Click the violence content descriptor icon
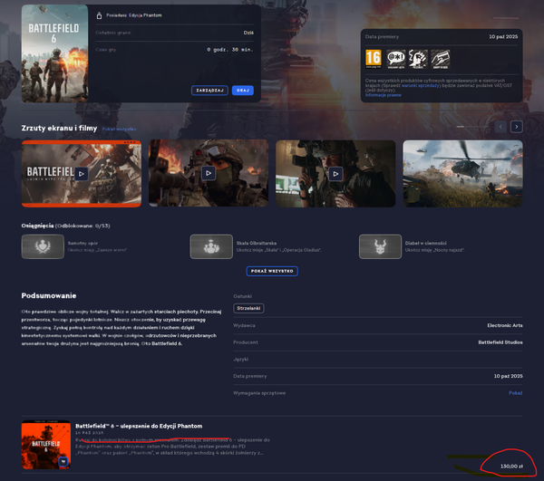The width and height of the screenshot is (544, 481). pyautogui.click(x=420, y=60)
